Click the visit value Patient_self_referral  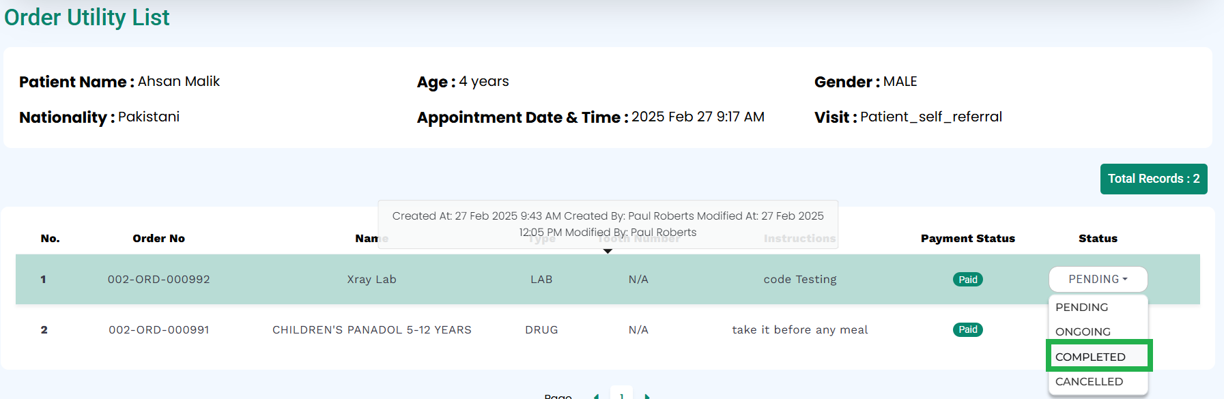click(x=931, y=117)
